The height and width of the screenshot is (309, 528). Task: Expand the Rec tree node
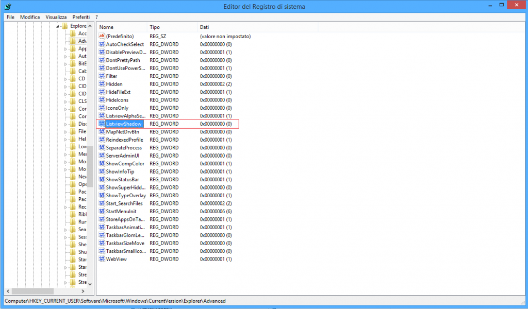click(x=65, y=207)
